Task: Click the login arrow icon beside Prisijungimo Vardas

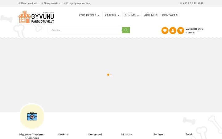Action: point(64,3)
